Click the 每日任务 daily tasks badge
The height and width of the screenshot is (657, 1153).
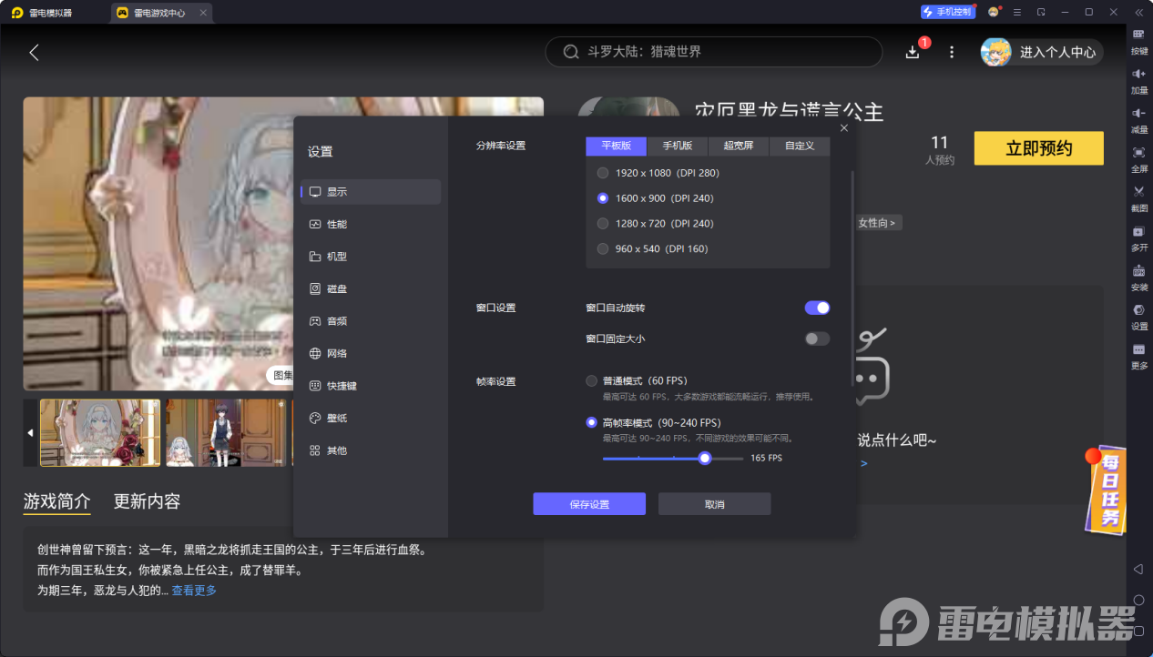pyautogui.click(x=1106, y=490)
